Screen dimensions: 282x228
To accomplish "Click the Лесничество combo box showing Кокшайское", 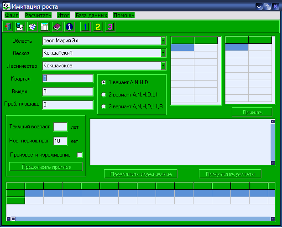I will (104, 66).
